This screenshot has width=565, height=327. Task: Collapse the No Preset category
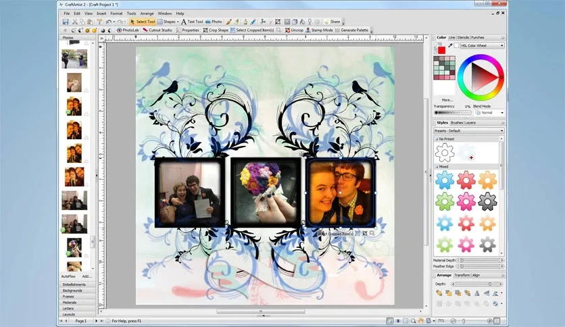pyautogui.click(x=437, y=139)
